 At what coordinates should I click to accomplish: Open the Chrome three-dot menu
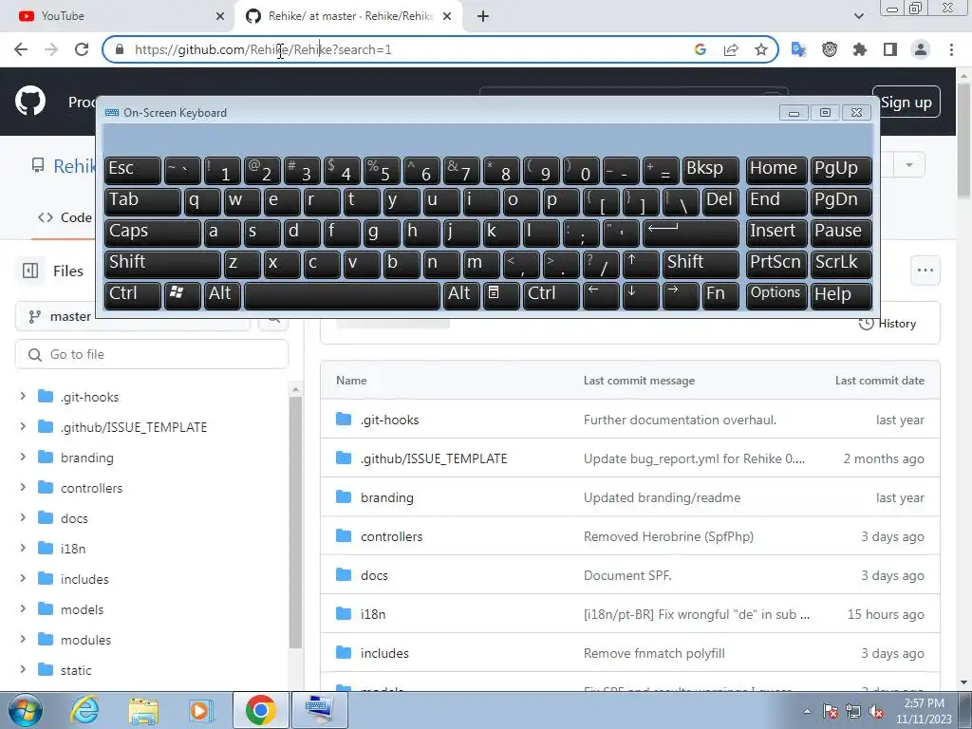(x=951, y=49)
